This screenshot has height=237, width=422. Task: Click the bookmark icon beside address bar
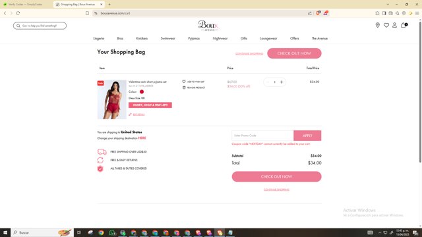87,13
